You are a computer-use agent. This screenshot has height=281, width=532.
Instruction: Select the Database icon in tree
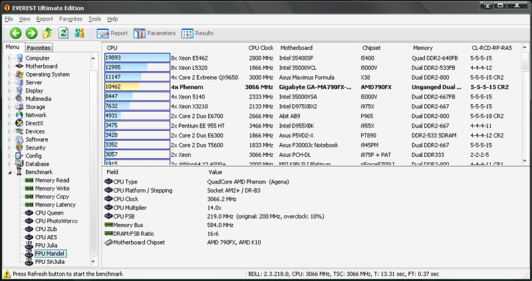(x=20, y=163)
